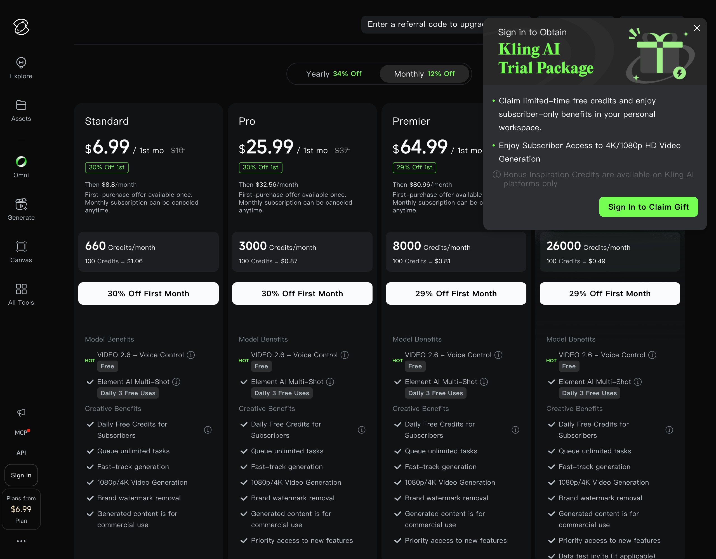Click Standard plan 30% Off 1st badge
716x559 pixels.
[x=107, y=167]
